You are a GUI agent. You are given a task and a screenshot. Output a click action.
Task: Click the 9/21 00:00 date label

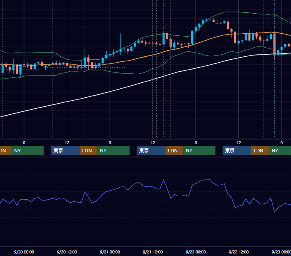110,252
